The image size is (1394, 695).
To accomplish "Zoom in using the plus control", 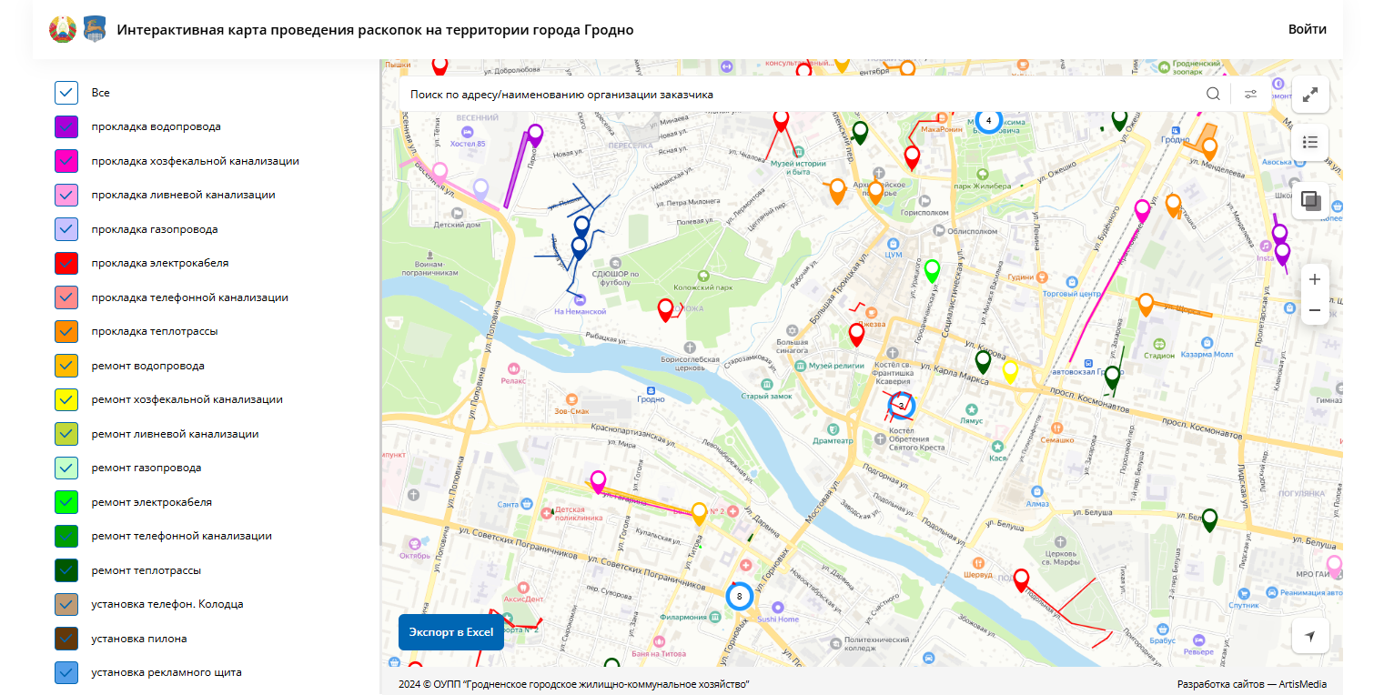I will 1314,279.
